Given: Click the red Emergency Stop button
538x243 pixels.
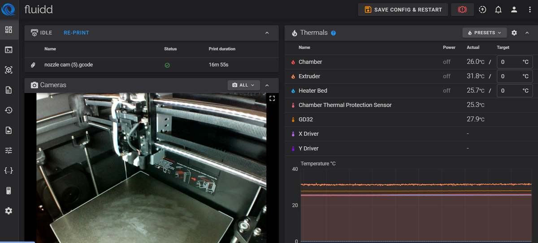Looking at the screenshot, I should click(462, 9).
